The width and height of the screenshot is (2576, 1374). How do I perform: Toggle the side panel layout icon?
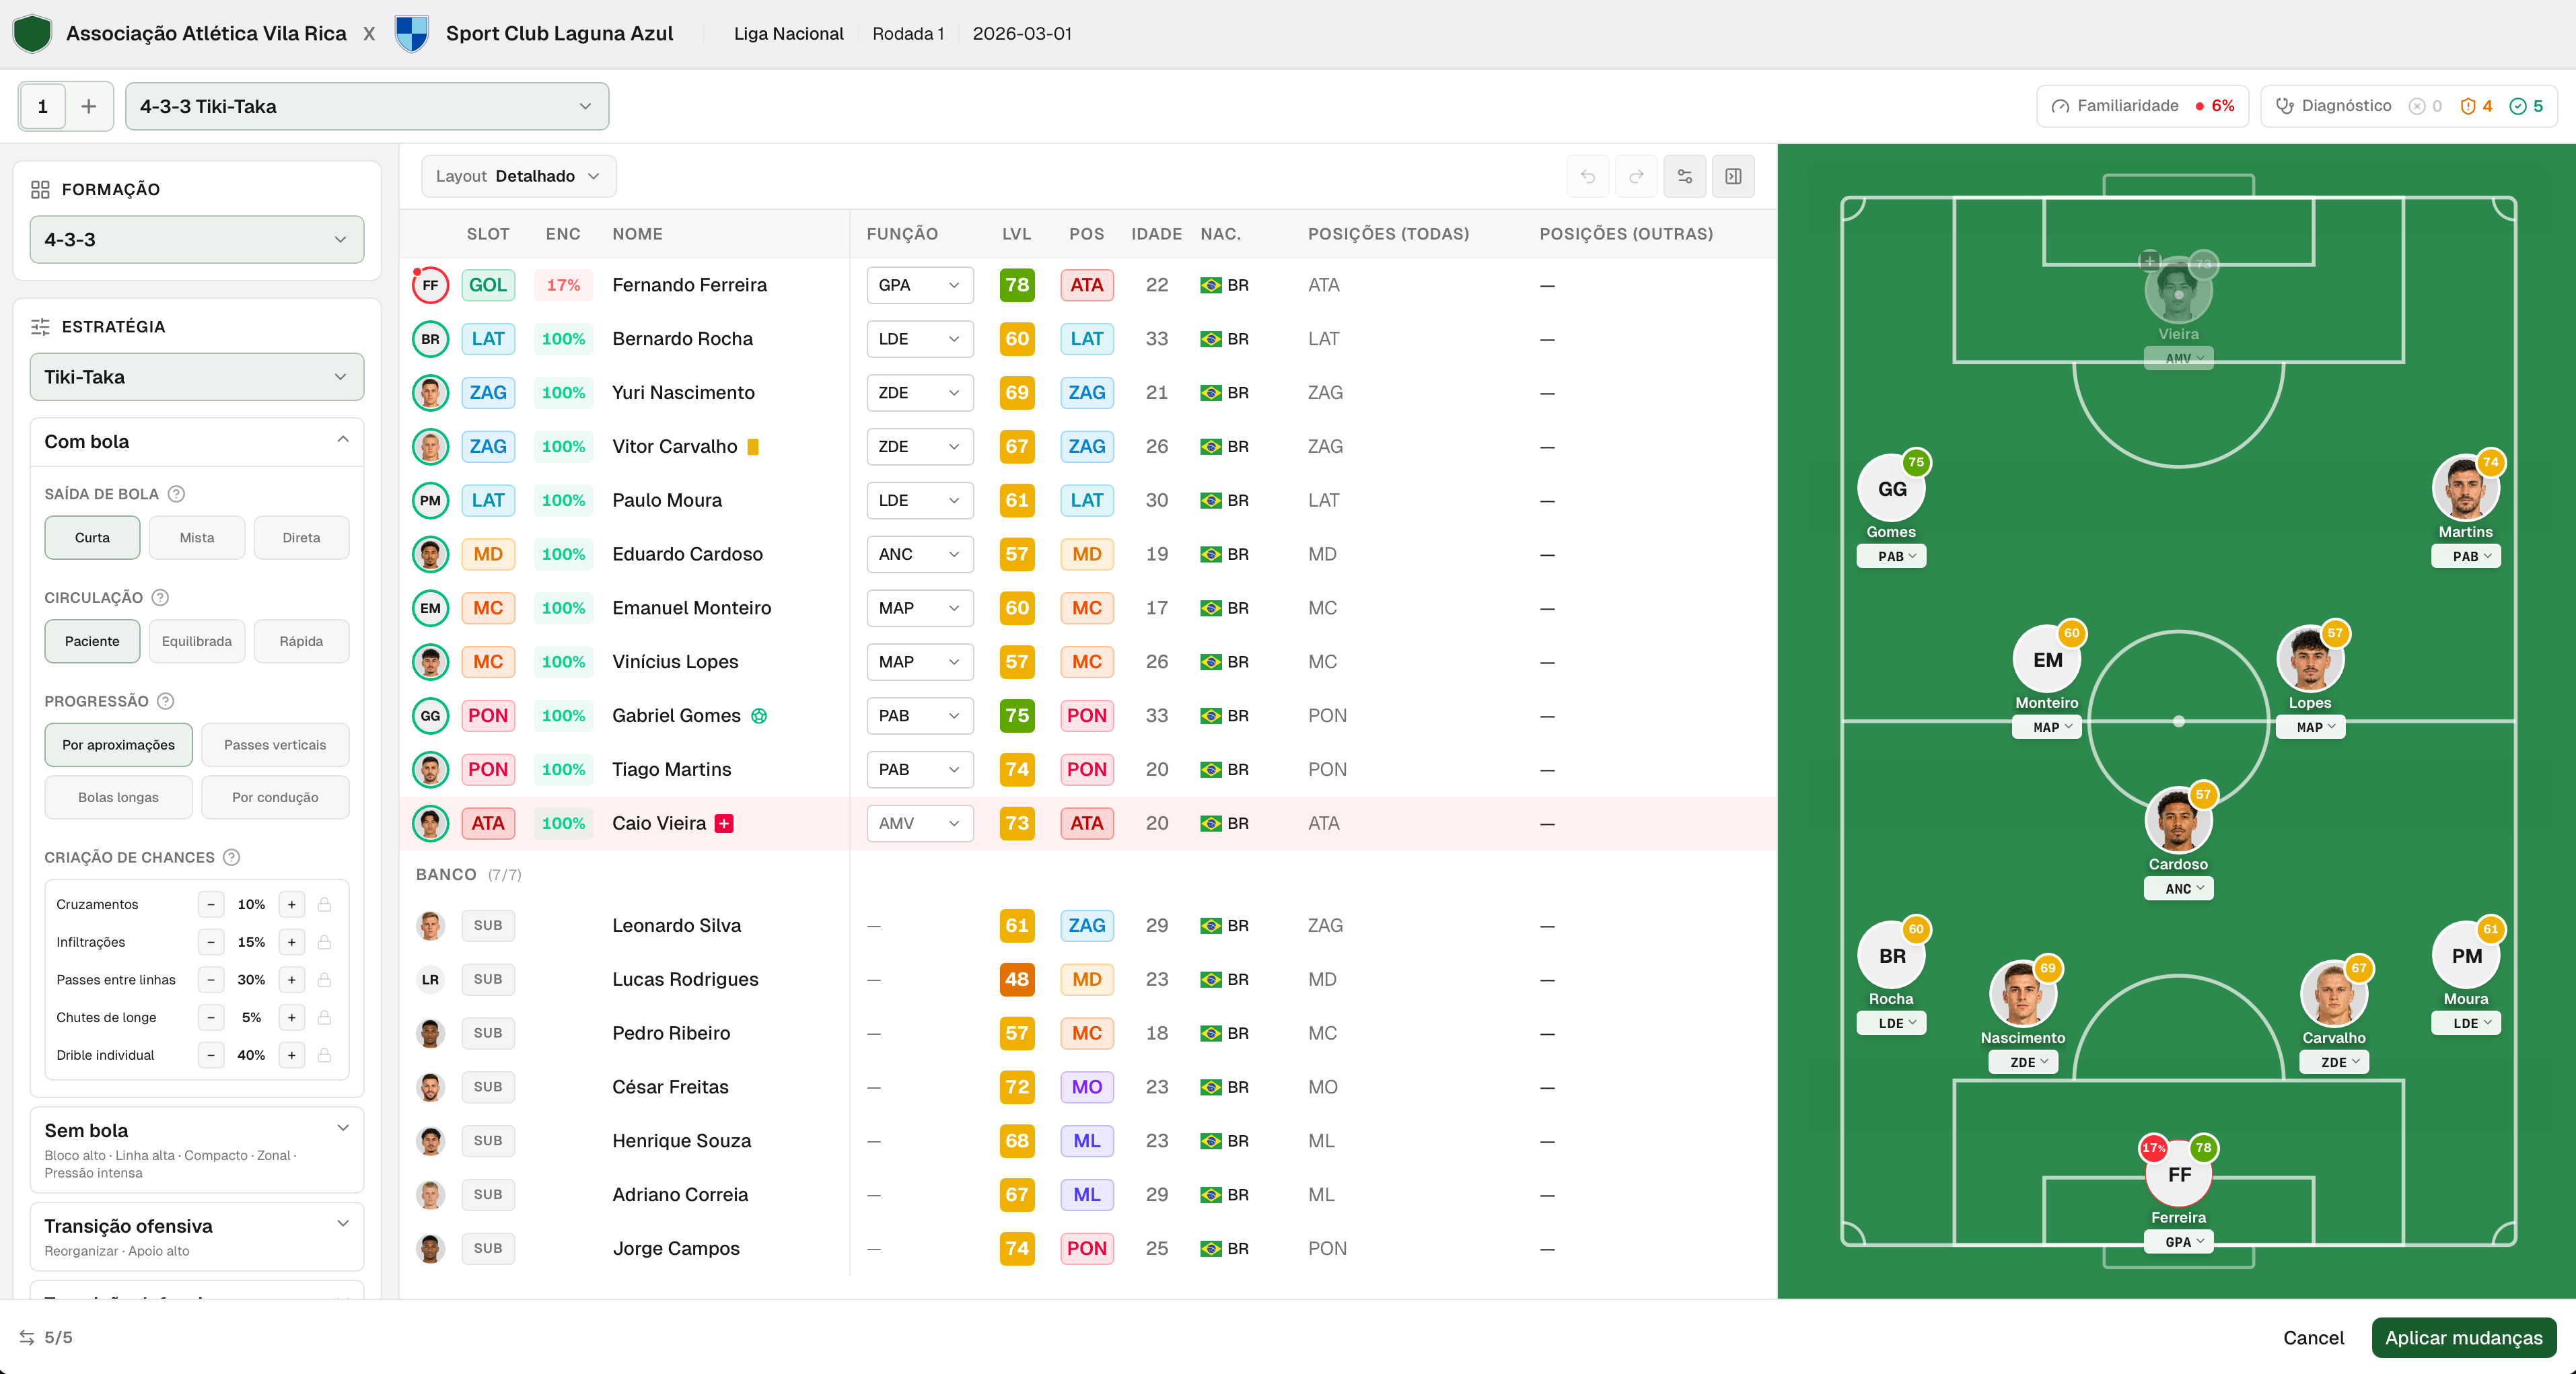click(x=1733, y=176)
